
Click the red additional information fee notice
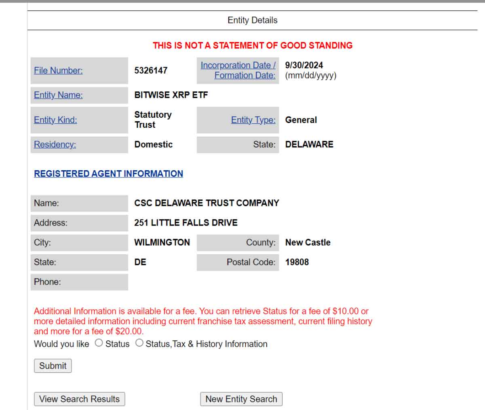[x=203, y=321]
